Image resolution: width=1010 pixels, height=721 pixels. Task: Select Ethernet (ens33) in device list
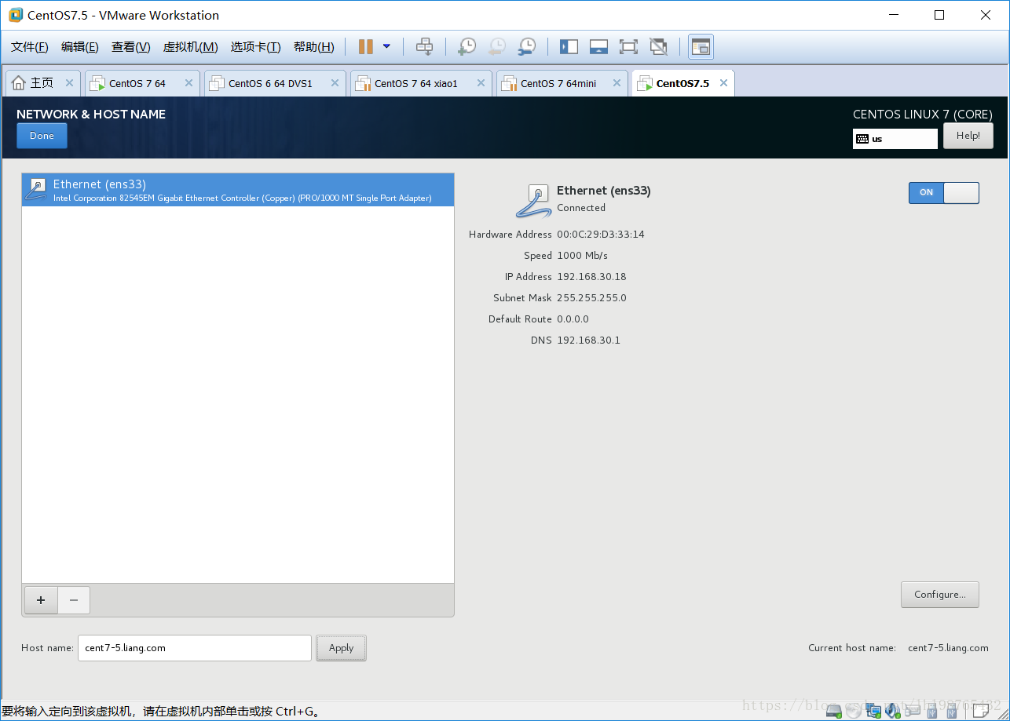click(238, 190)
